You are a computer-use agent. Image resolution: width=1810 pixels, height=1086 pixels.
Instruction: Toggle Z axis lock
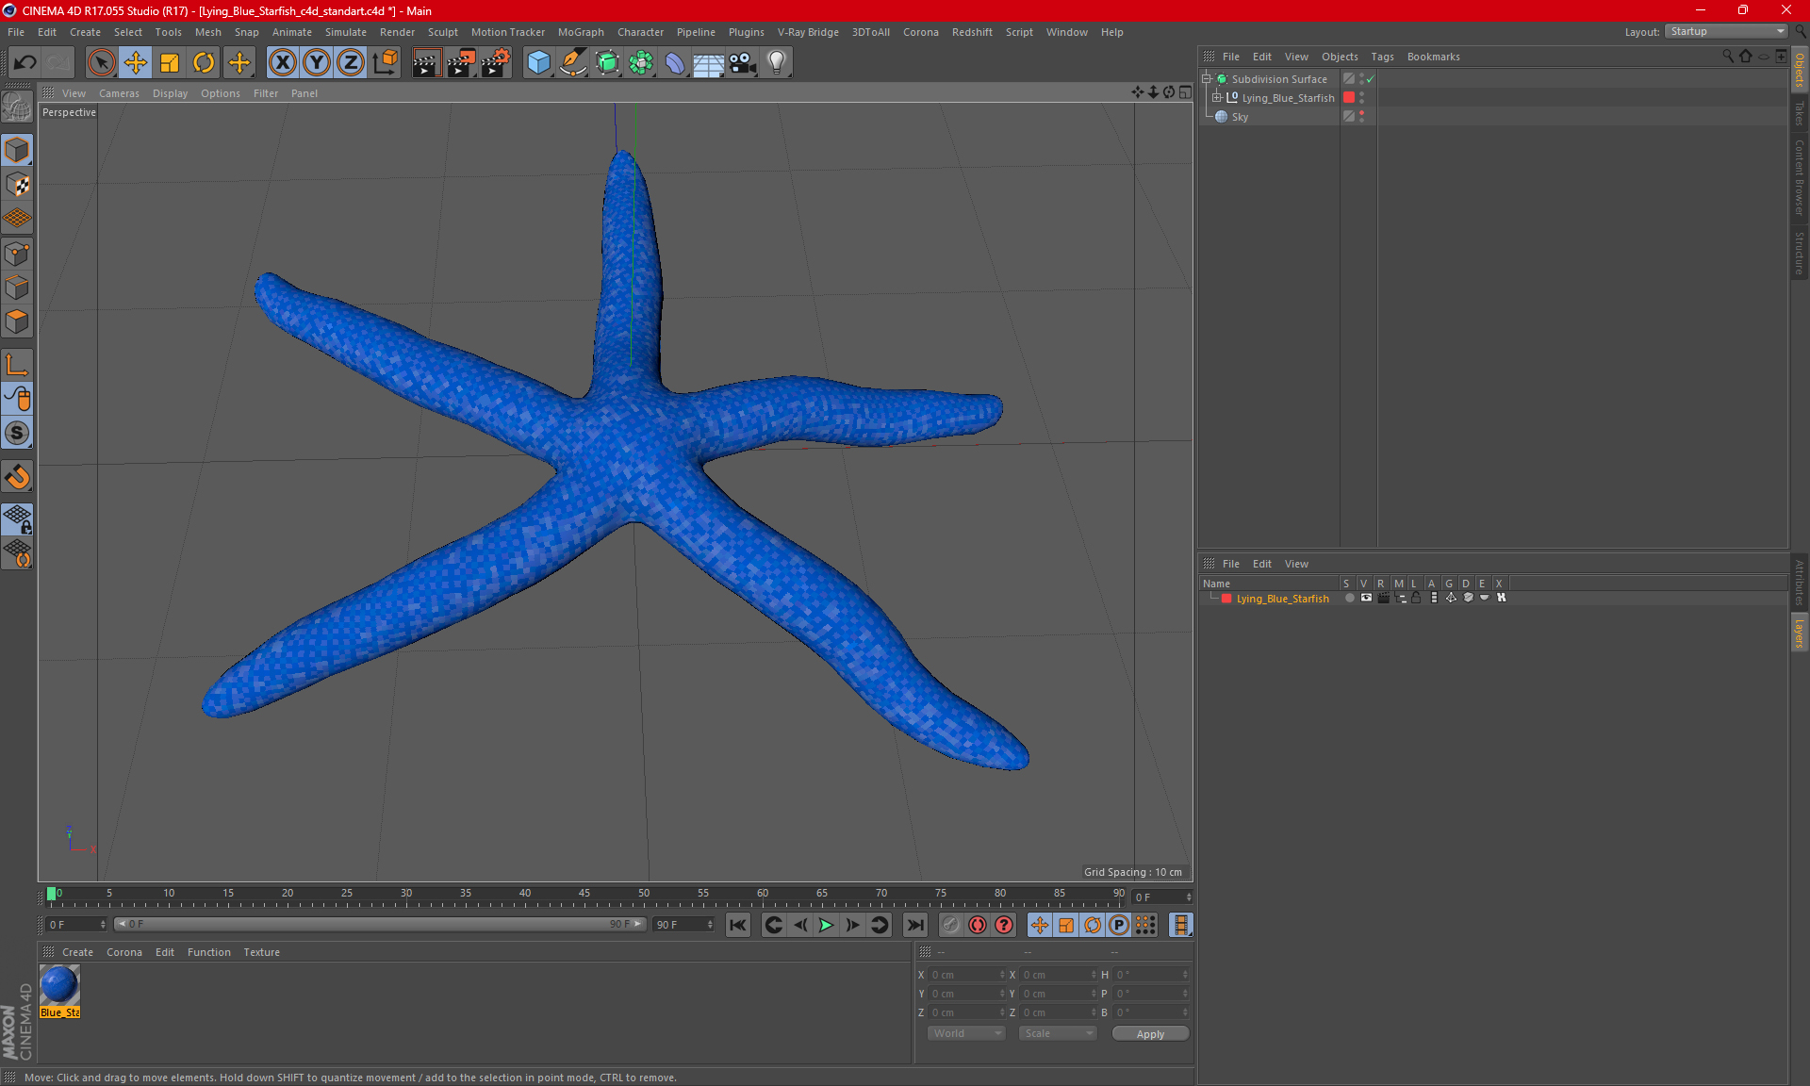(351, 63)
